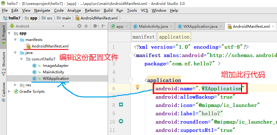Click the application breadcrumb in editor

(174, 37)
